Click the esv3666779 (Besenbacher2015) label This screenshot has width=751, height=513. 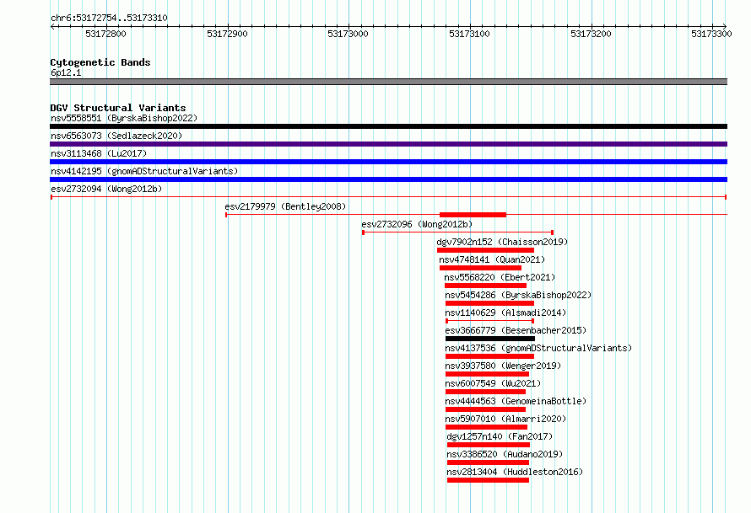[x=516, y=330]
